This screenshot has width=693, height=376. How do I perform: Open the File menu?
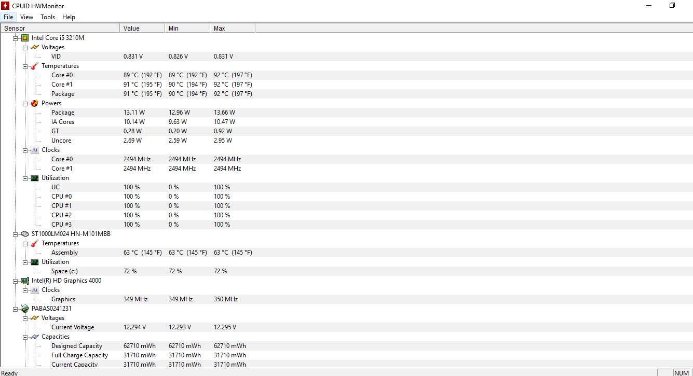pos(8,17)
